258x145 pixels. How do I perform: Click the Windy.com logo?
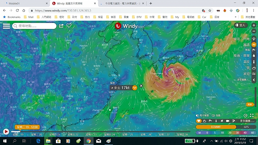[129, 26]
